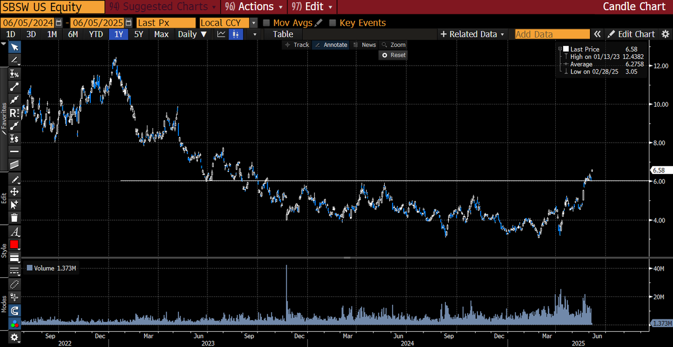Choose the copy annotation pointer-plus tool
This screenshot has width=673, height=347.
tap(15, 205)
